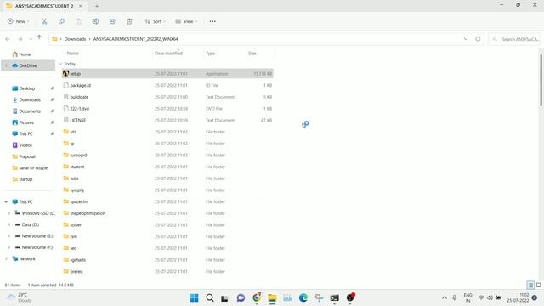
Task: Select the builddate text document
Action: click(168, 97)
